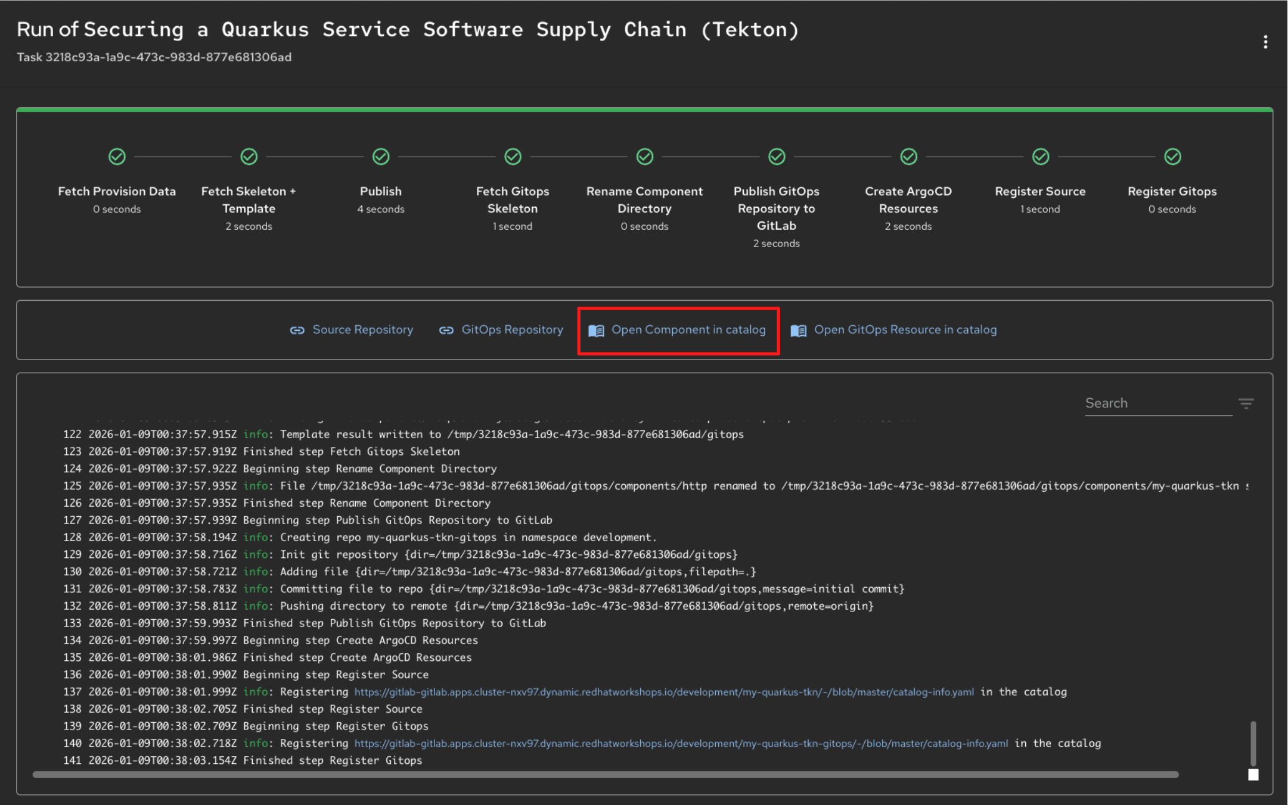Click the Create ArgoCD Resources checkmark icon

908,157
